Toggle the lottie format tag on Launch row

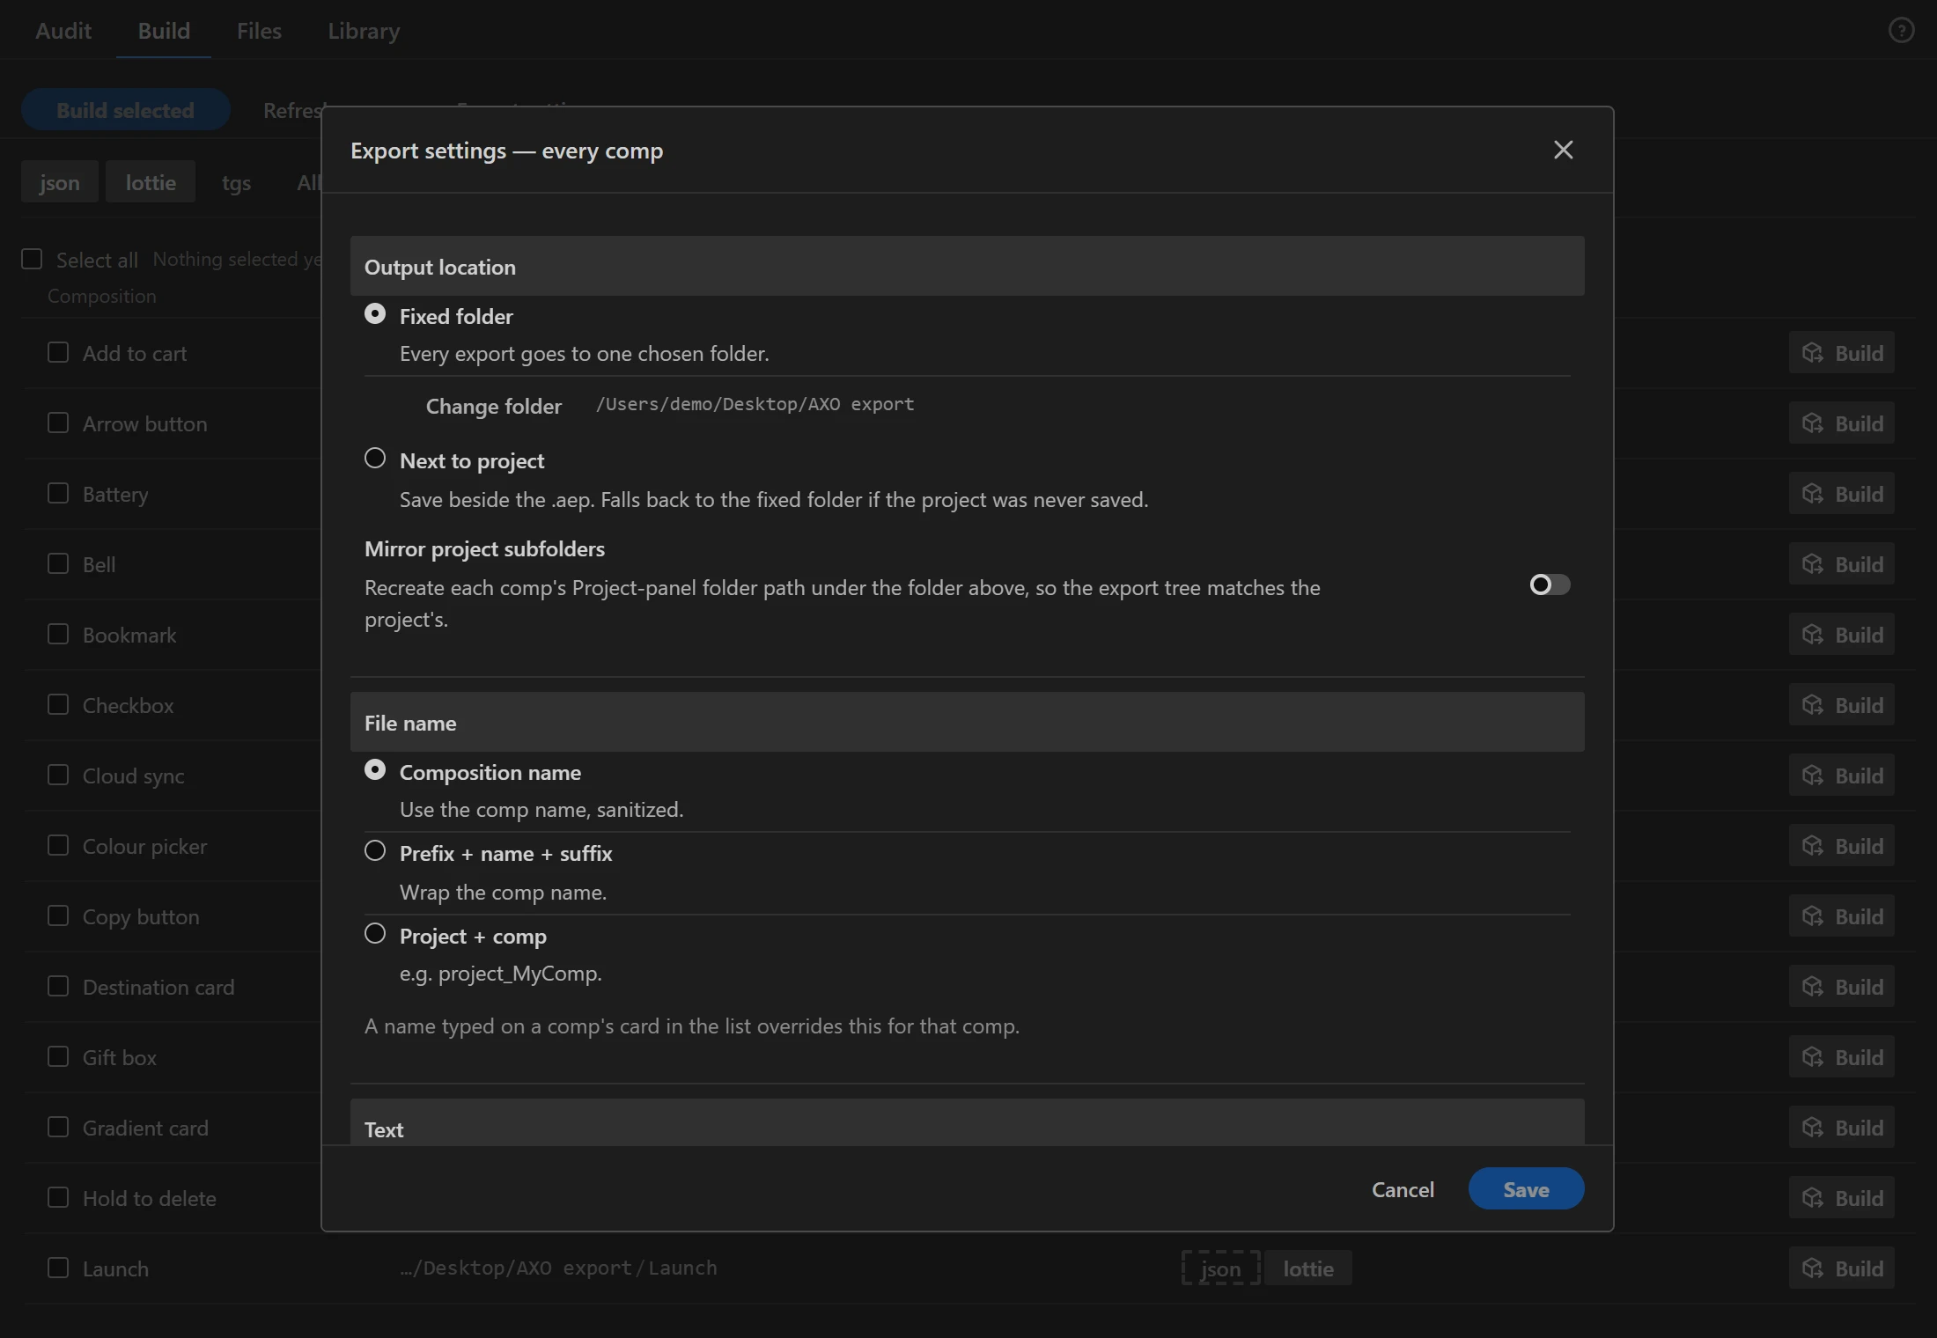pyautogui.click(x=1308, y=1268)
